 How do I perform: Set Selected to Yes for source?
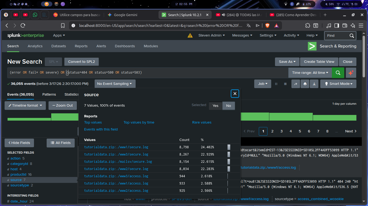(215, 106)
